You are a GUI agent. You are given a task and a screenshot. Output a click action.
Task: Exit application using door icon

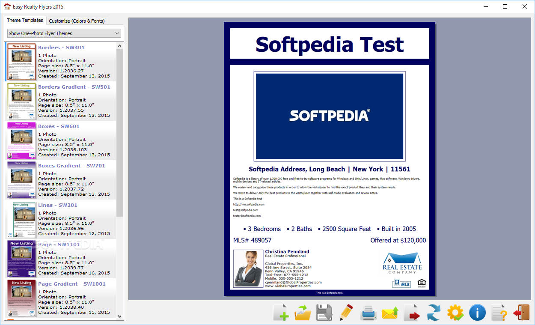pyautogui.click(x=521, y=313)
